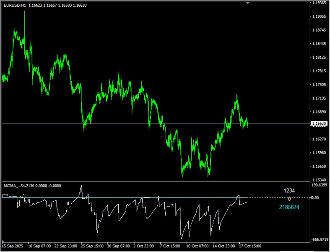Click the 1.16270 price scale label

pyautogui.click(x=319, y=139)
